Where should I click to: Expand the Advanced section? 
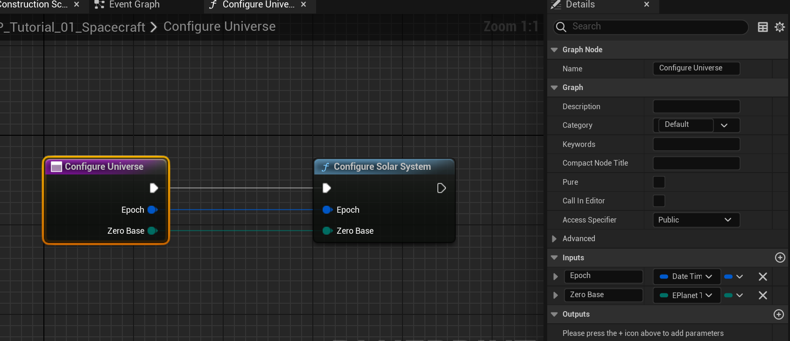point(554,239)
